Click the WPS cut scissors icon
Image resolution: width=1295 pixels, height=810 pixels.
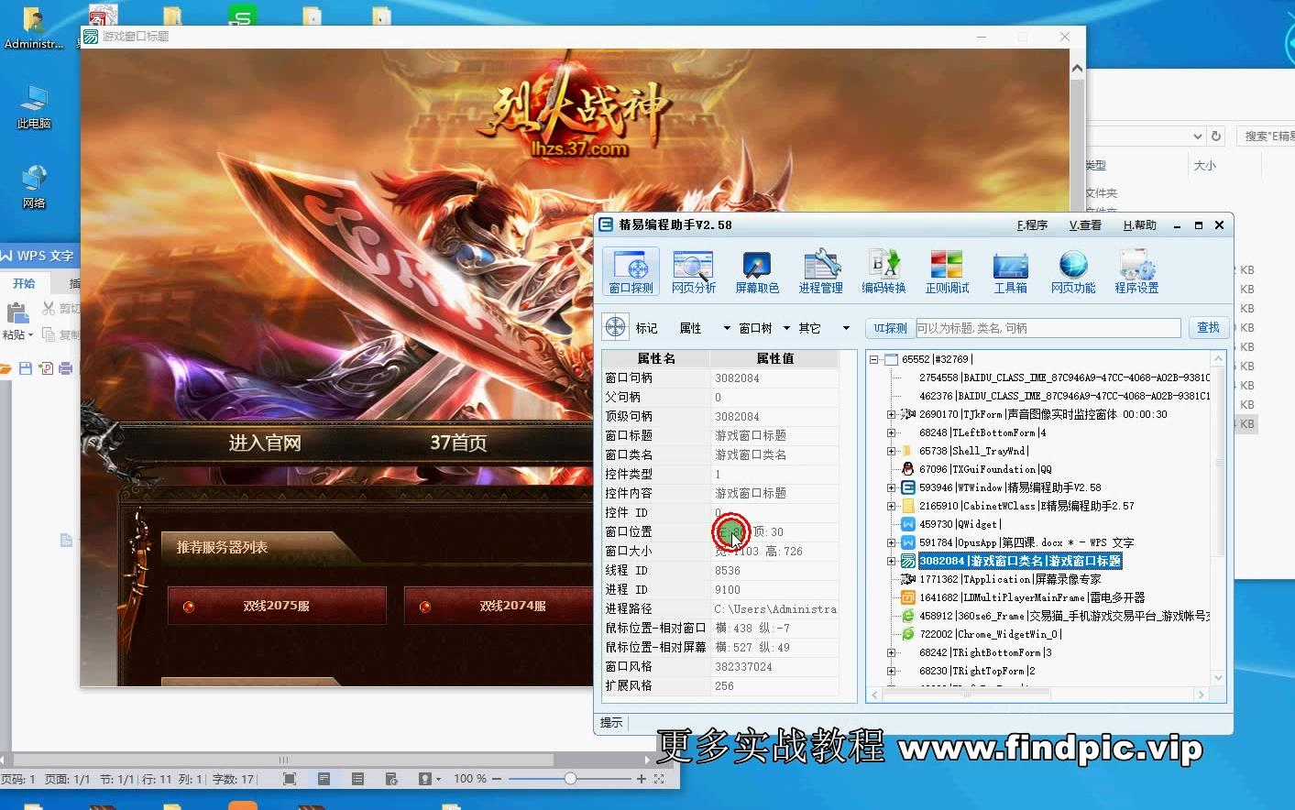49,308
